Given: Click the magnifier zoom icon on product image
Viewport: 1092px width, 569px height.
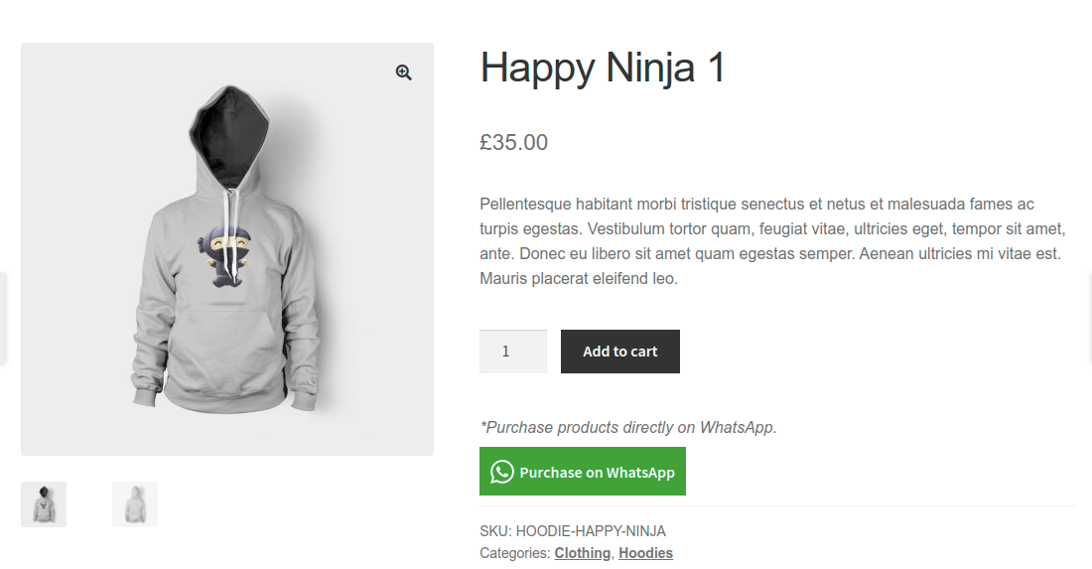Looking at the screenshot, I should [x=403, y=72].
